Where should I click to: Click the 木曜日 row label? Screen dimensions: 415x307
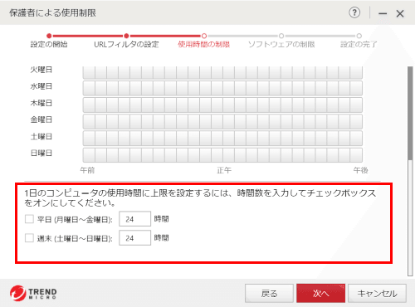point(41,103)
